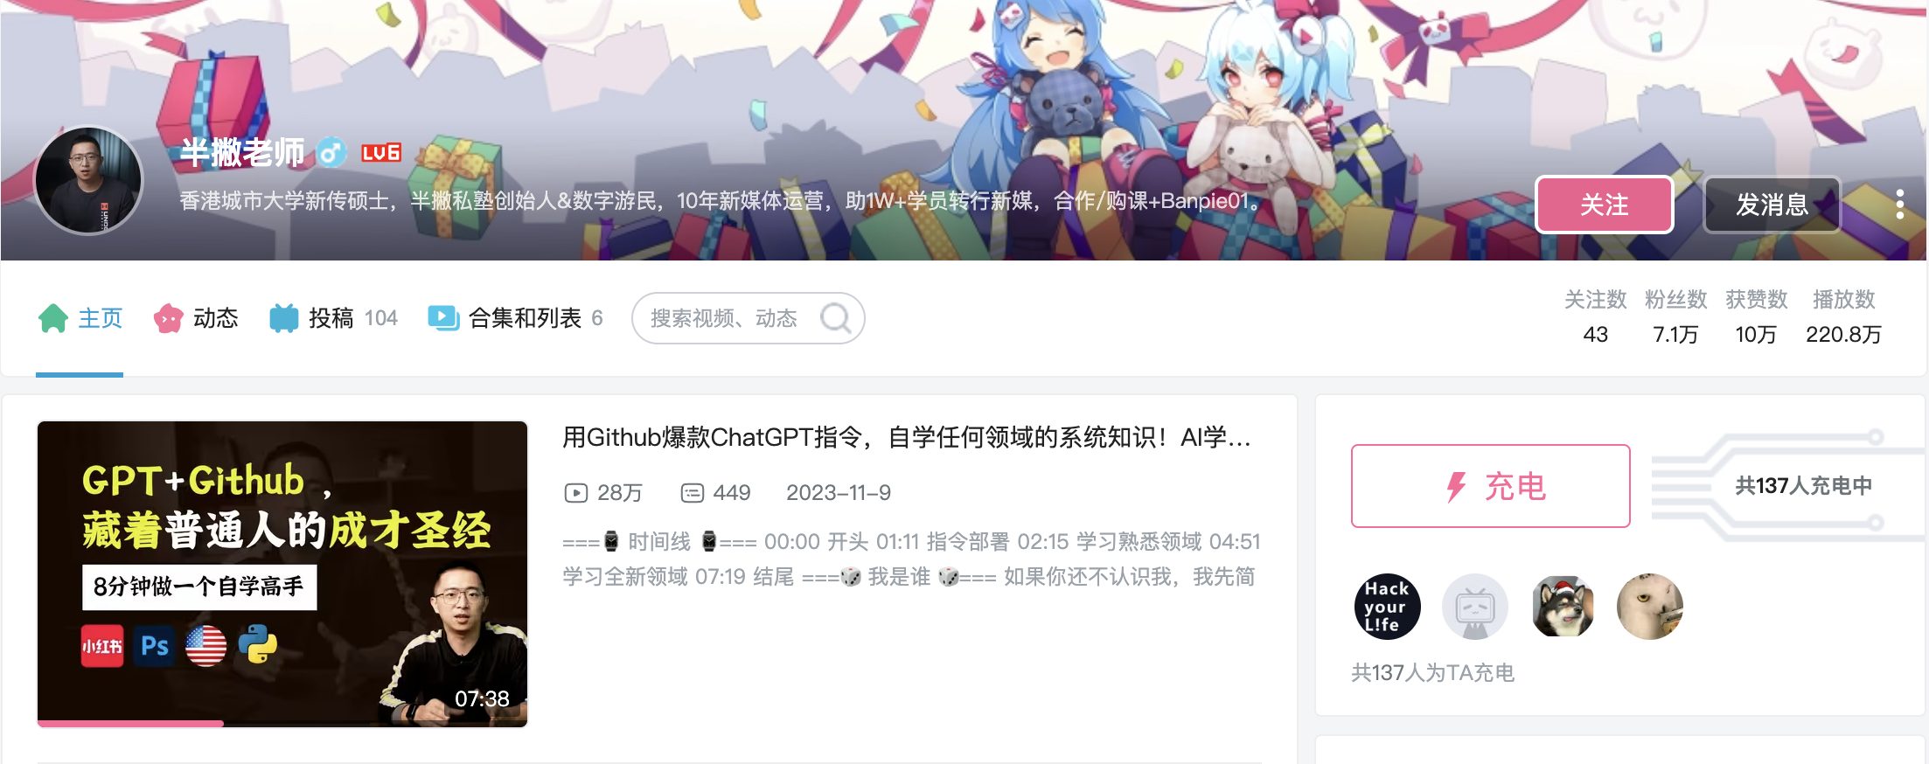Open 半撇老师 profile avatar
1929x764 pixels.
(x=88, y=181)
